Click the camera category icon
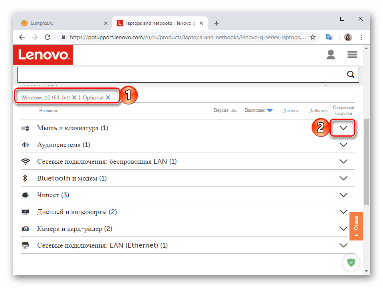 [x=25, y=228]
